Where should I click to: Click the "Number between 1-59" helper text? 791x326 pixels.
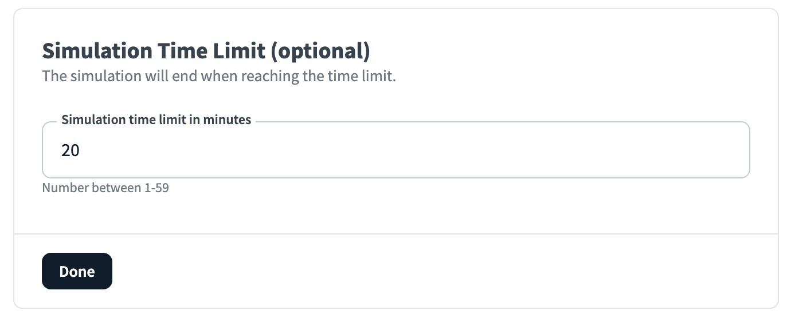coord(105,188)
